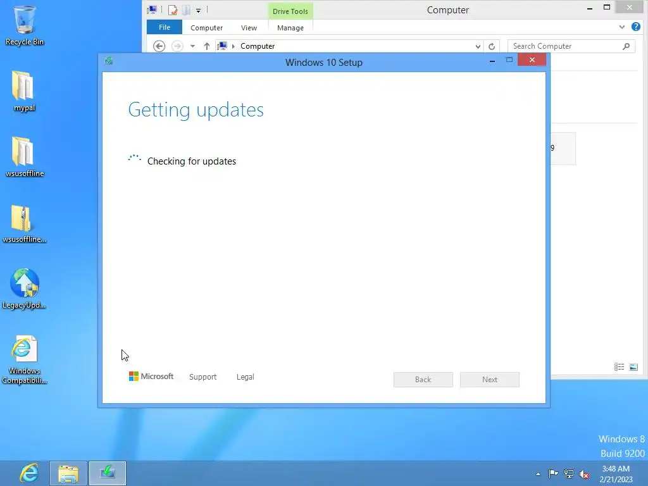Show hidden system tray icons
648x486 pixels.
538,474
